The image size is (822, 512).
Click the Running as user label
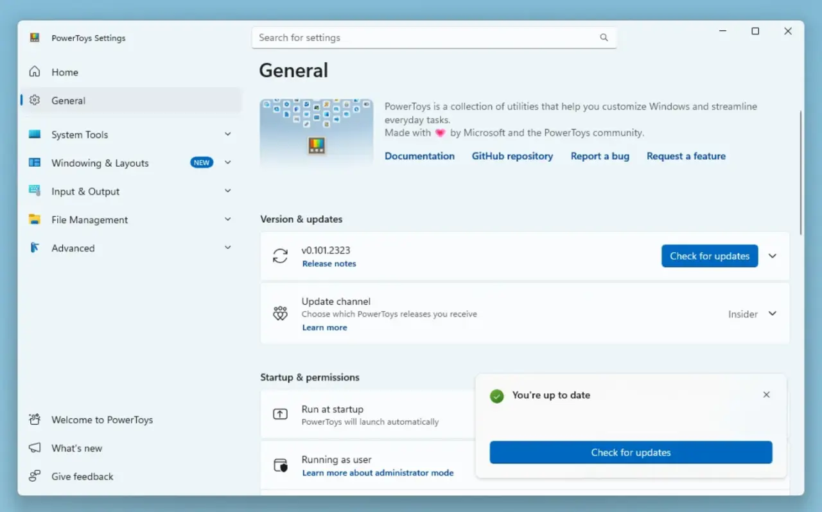[337, 459]
